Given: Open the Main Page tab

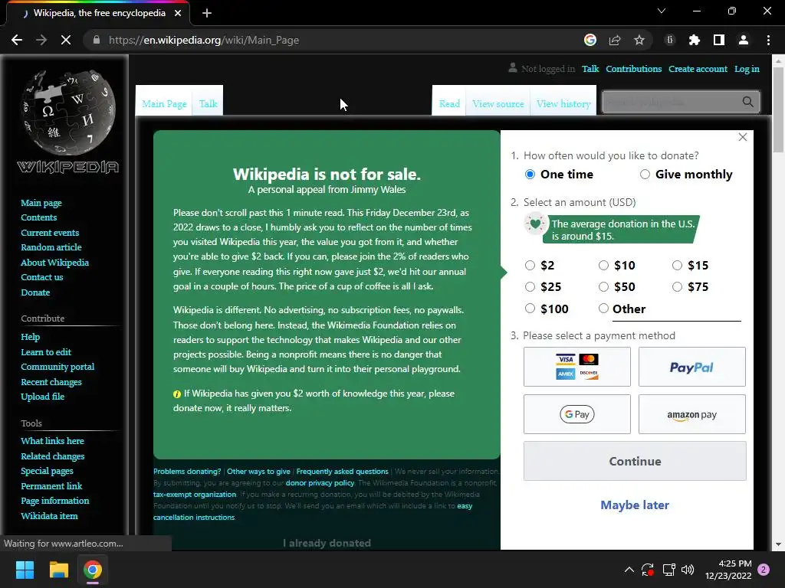Looking at the screenshot, I should point(164,103).
